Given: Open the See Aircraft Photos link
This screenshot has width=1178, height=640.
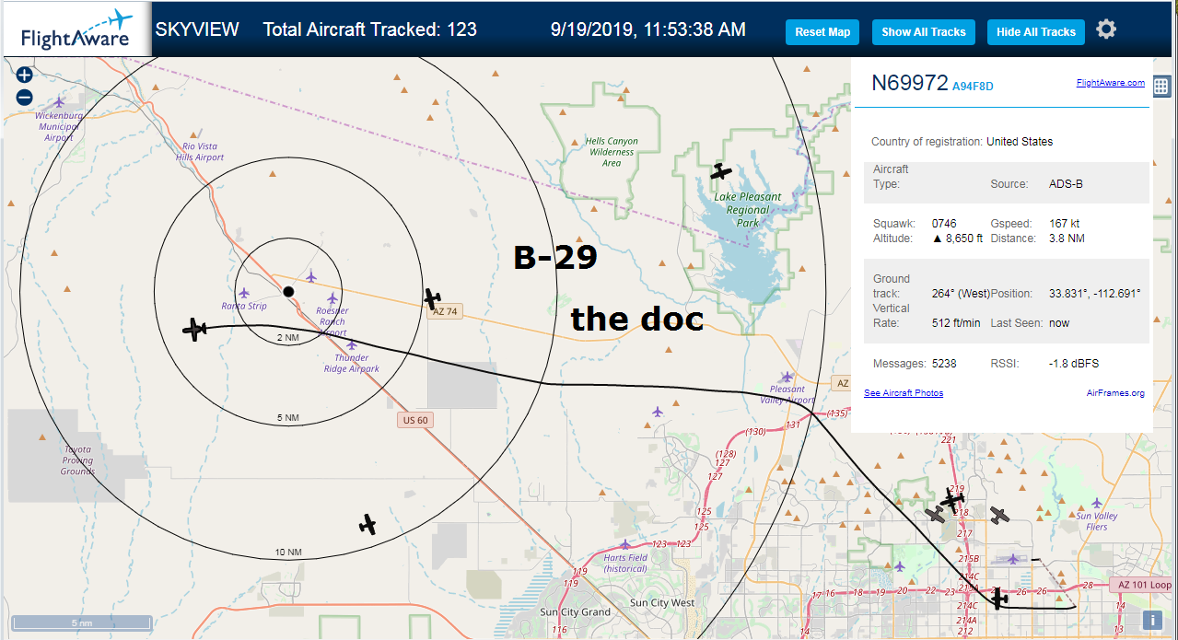Looking at the screenshot, I should (x=904, y=393).
